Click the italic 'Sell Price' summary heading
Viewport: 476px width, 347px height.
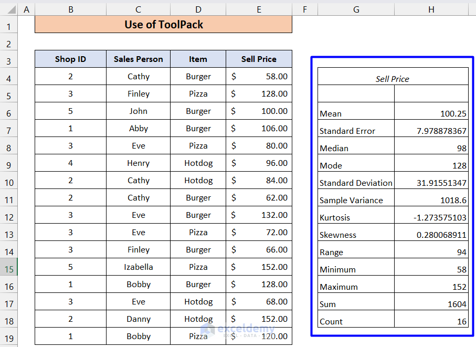[x=393, y=79]
